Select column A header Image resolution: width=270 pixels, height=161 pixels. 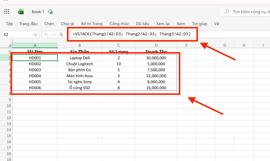click(35, 45)
